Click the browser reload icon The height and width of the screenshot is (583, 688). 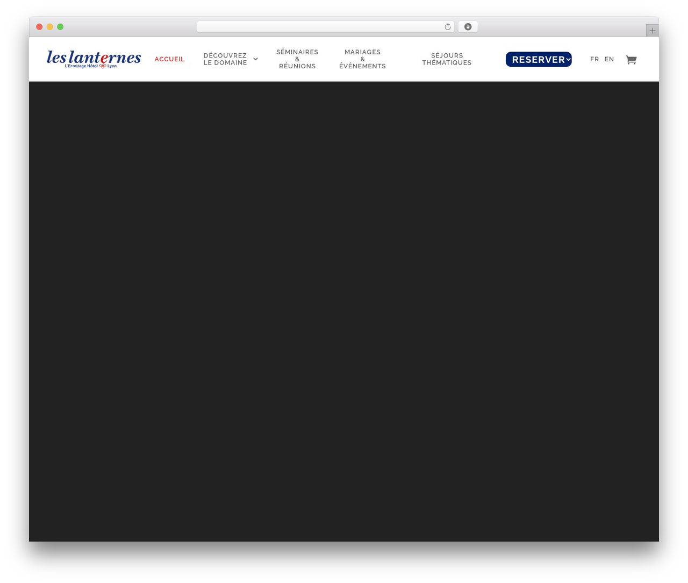click(447, 27)
